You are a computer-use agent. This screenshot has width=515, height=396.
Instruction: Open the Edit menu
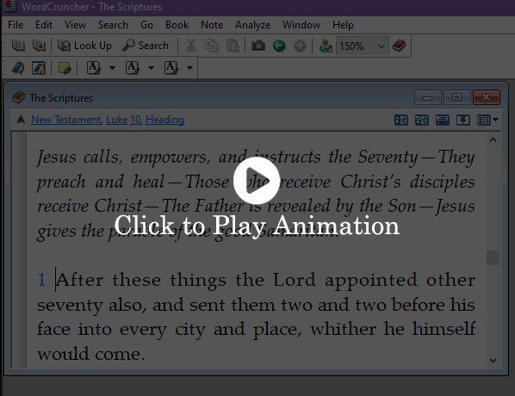click(x=44, y=25)
